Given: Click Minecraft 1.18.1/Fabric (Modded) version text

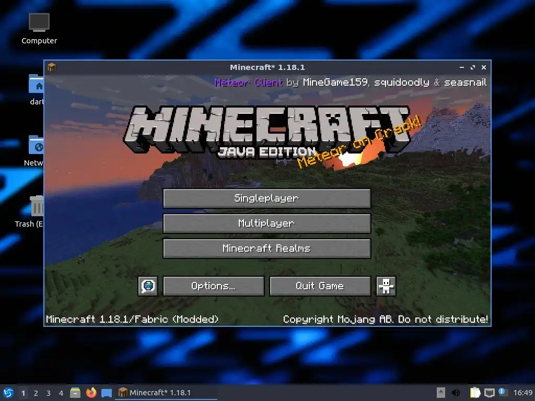Looking at the screenshot, I should tap(132, 319).
